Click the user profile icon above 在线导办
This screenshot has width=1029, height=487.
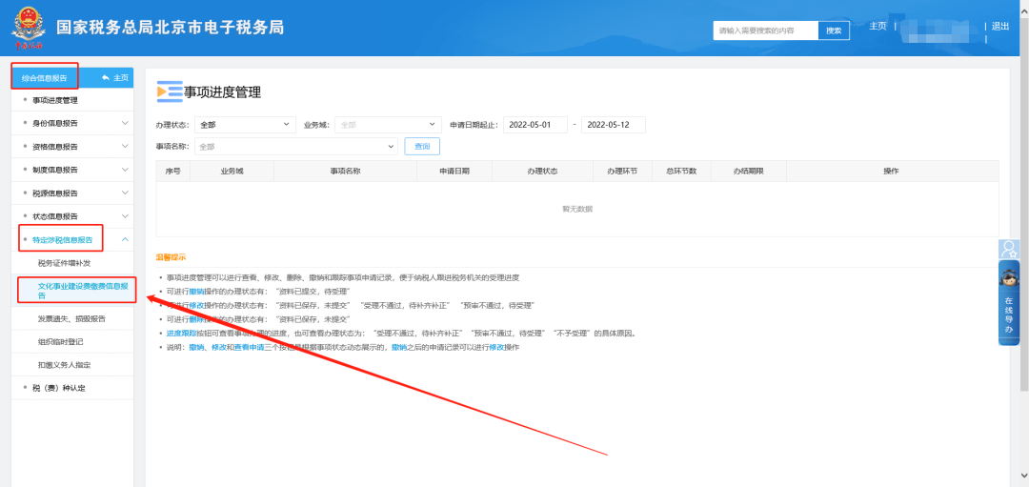coord(1009,250)
